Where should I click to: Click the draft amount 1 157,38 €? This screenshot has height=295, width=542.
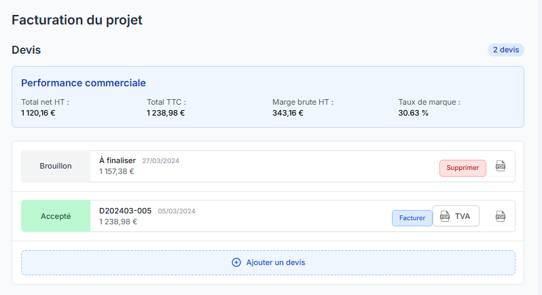[117, 171]
